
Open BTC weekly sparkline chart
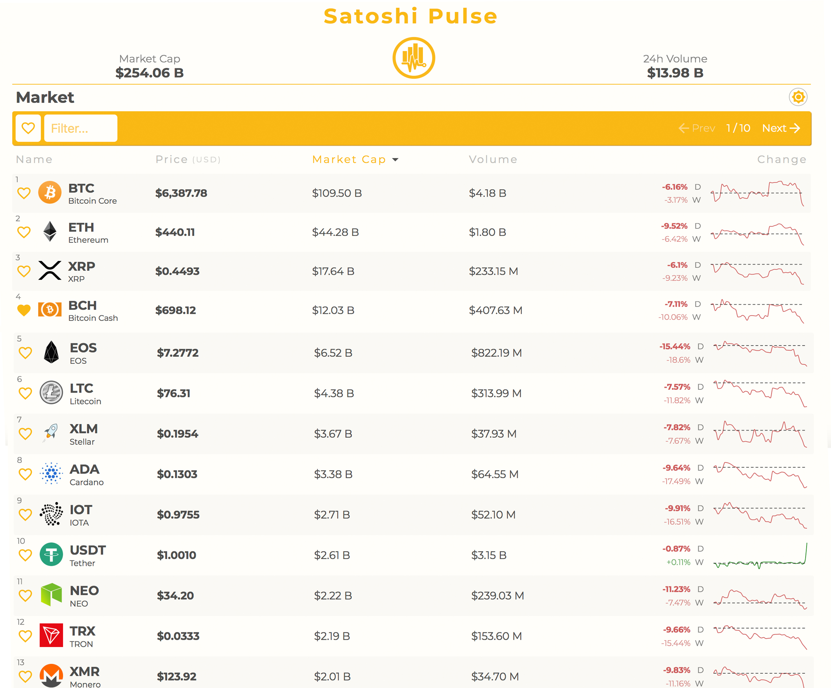(757, 193)
